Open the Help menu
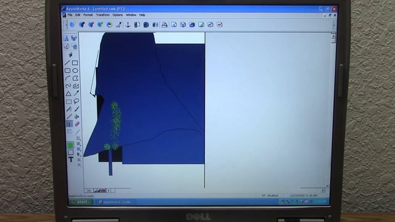Screen dimensions: 395x222 click(143, 15)
